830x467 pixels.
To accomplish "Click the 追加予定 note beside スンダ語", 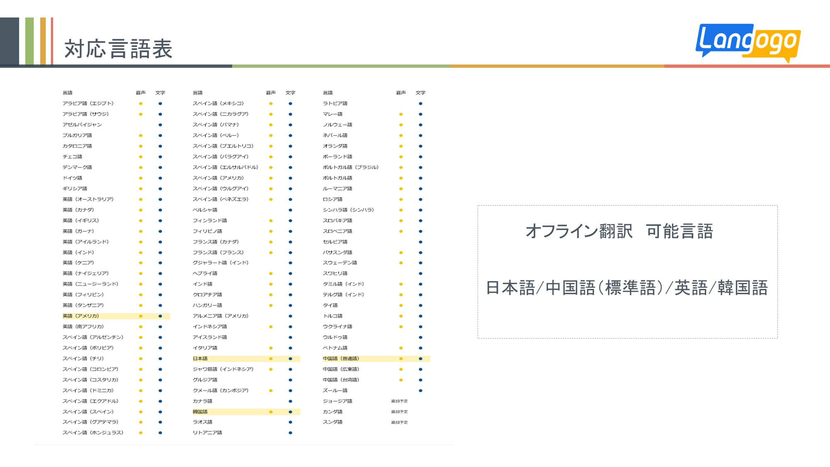I will [399, 422].
